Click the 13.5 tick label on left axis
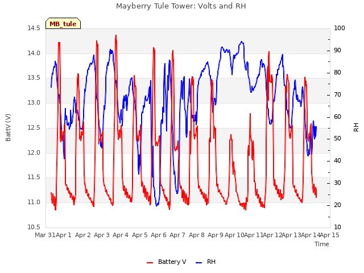This screenshot has height=273, width=364. 34,78
